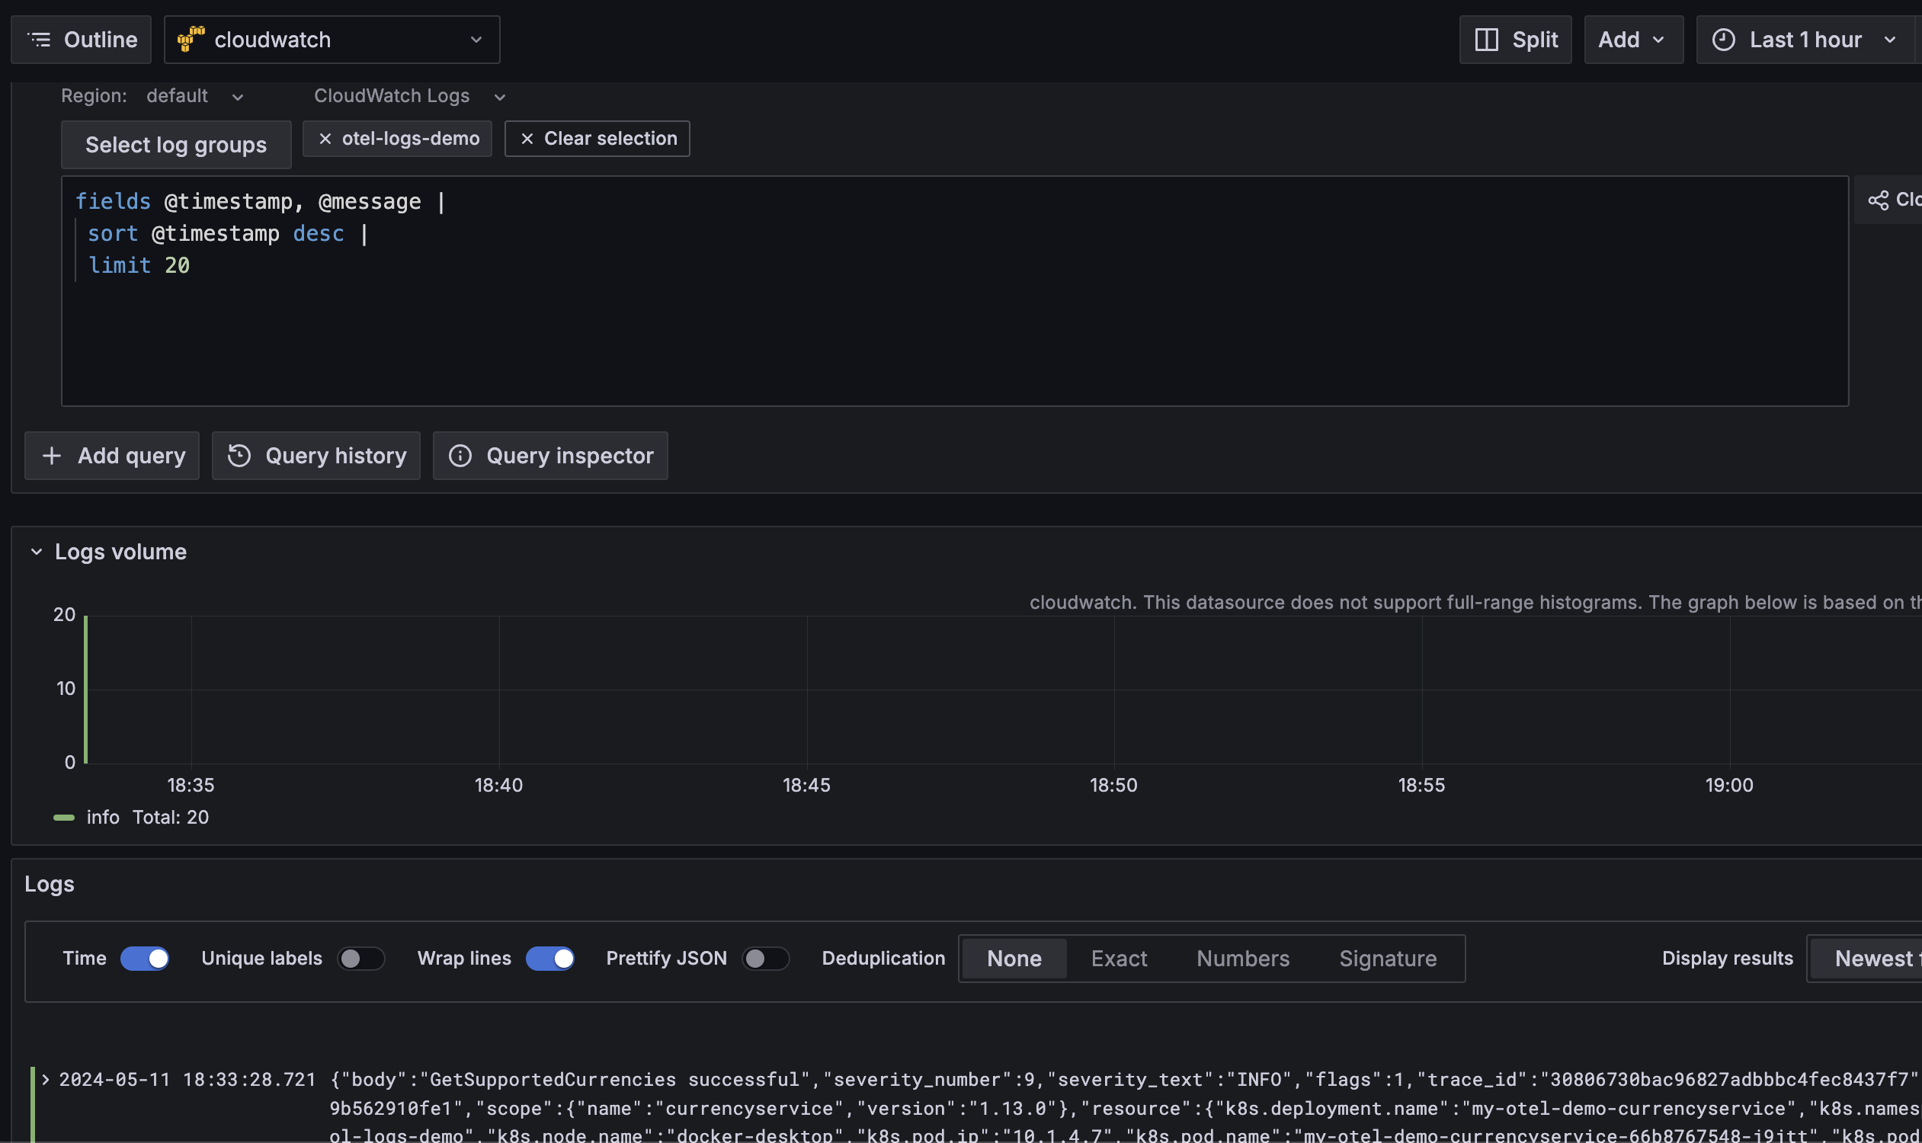The width and height of the screenshot is (1922, 1143).
Task: Click the cloudwatch AWS logo icon
Action: (191, 40)
